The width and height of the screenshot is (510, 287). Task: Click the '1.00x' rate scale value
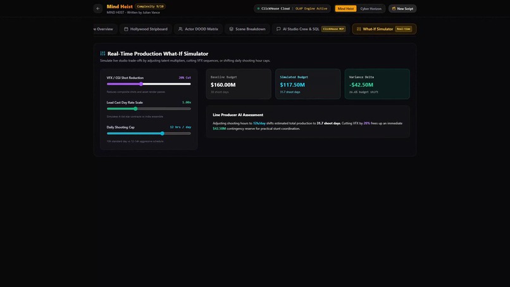[187, 102]
